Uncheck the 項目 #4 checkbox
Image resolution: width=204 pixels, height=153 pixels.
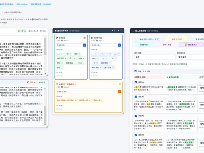coord(136,135)
